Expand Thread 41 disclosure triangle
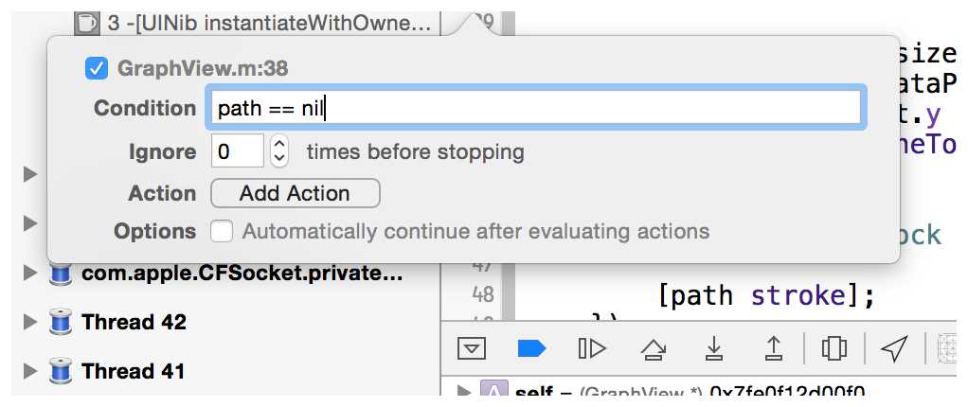Viewport: 968px width, 407px height. click(x=30, y=371)
